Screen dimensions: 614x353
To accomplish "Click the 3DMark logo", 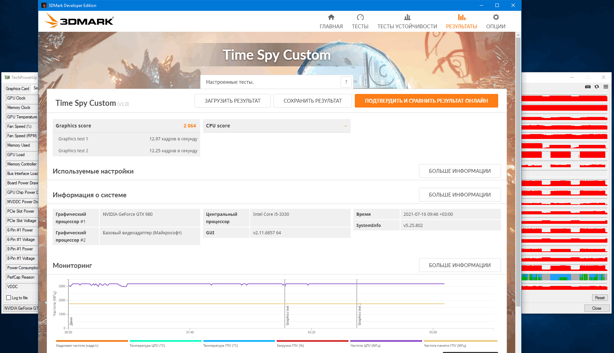I will tap(79, 21).
